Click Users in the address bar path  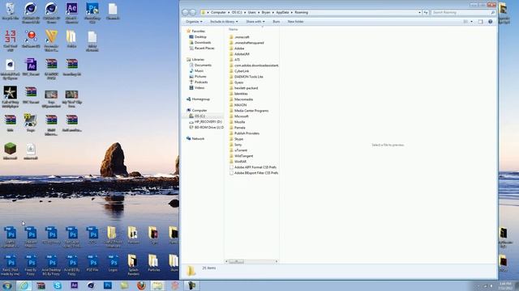pos(252,13)
